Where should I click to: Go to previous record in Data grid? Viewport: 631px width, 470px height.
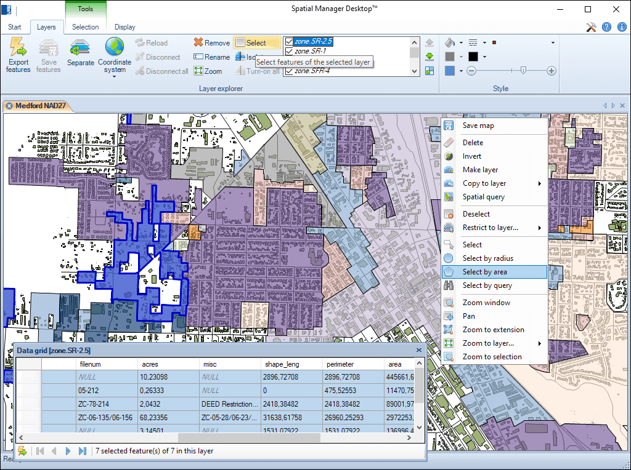[54, 451]
